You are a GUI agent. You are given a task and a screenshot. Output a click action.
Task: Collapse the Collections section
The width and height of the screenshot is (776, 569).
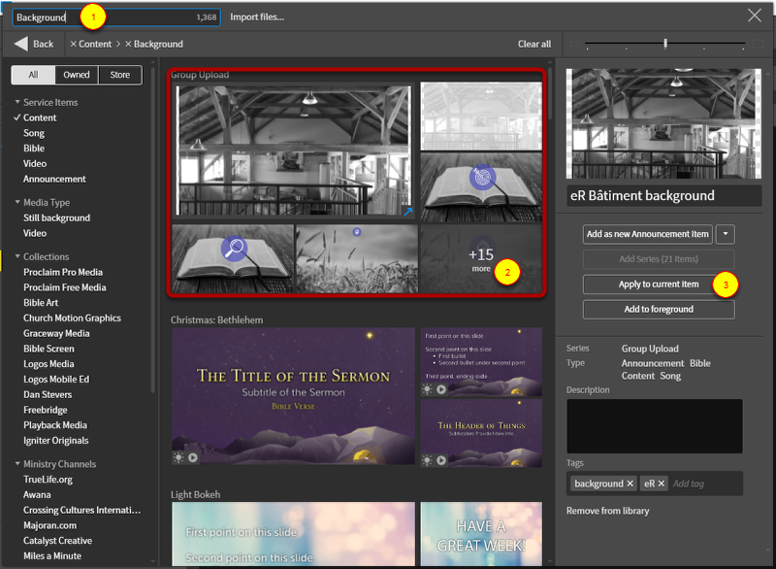(x=17, y=257)
